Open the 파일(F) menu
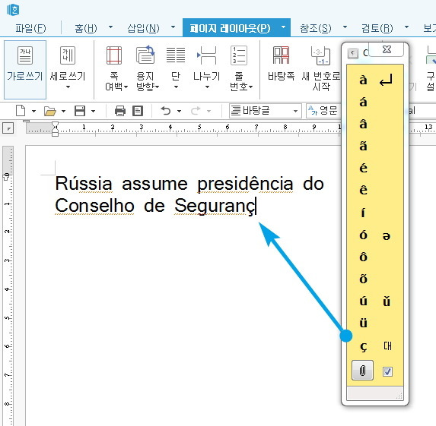Image resolution: width=436 pixels, height=426 pixels. point(30,28)
